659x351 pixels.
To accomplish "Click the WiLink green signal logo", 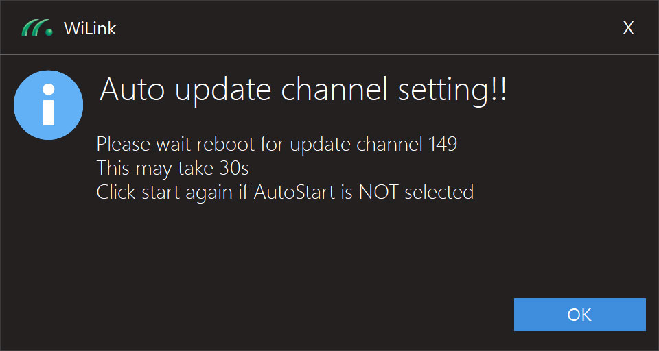I will (x=37, y=27).
